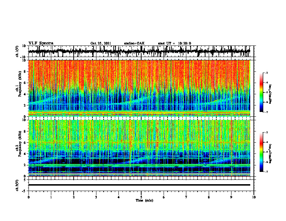Click time axis tick label "3"

click(x=96, y=197)
